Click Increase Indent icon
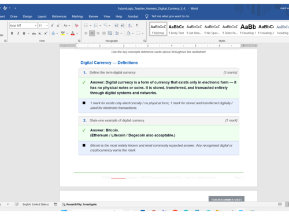The width and height of the screenshot is (289, 216). [x=123, y=25]
